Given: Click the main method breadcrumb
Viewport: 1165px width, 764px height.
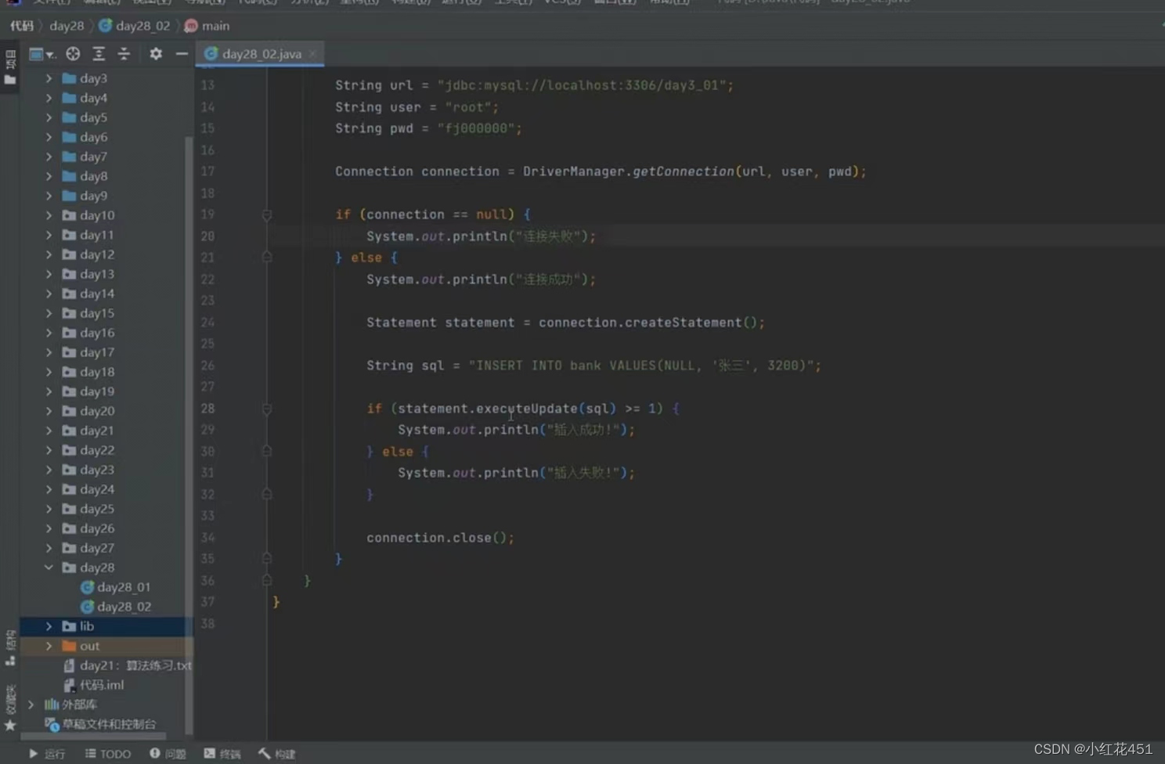Looking at the screenshot, I should tap(207, 26).
